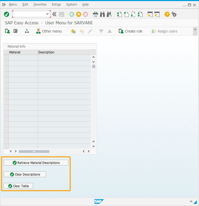Click the top scroll-down arrow of table
Viewport: 199px width, 206px height.
tap(94, 62)
